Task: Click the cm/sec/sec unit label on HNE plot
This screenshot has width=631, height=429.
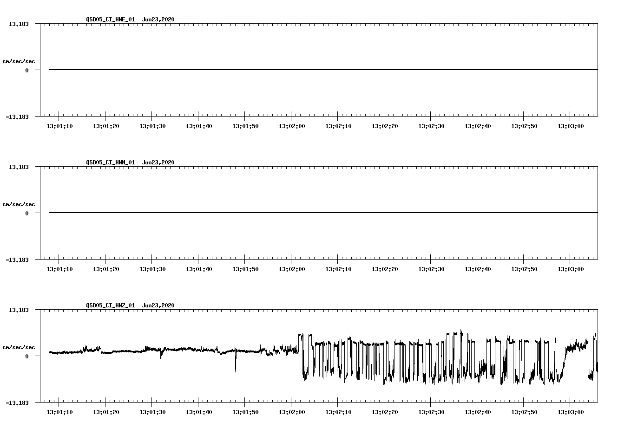Action: tap(19, 61)
